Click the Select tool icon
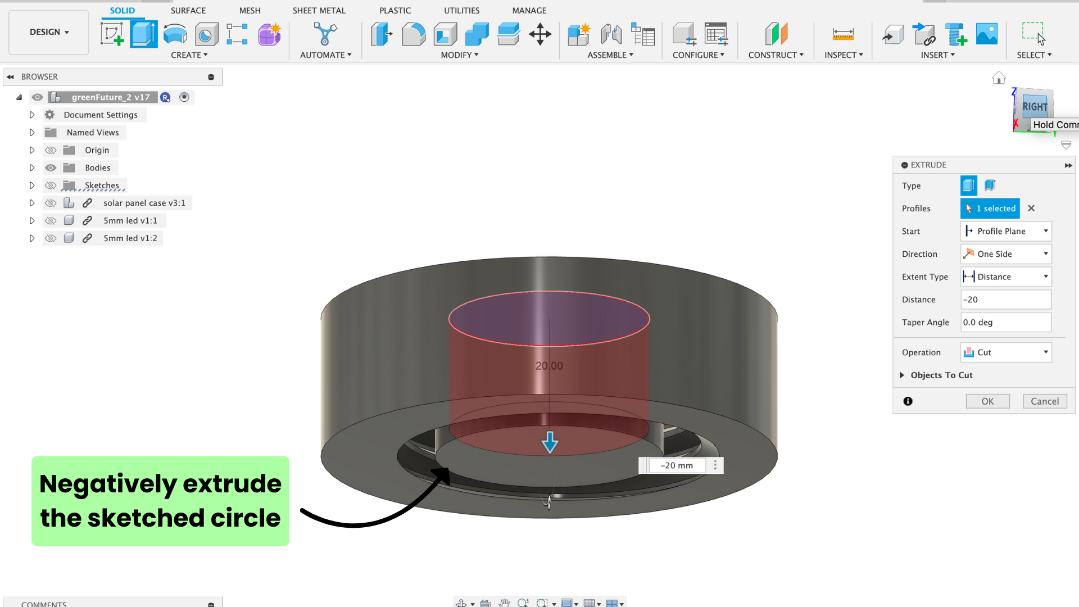Image resolution: width=1079 pixels, height=607 pixels. pos(1033,34)
